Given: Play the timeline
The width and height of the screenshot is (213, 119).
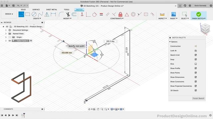Looking at the screenshot, I should coord(9,115).
